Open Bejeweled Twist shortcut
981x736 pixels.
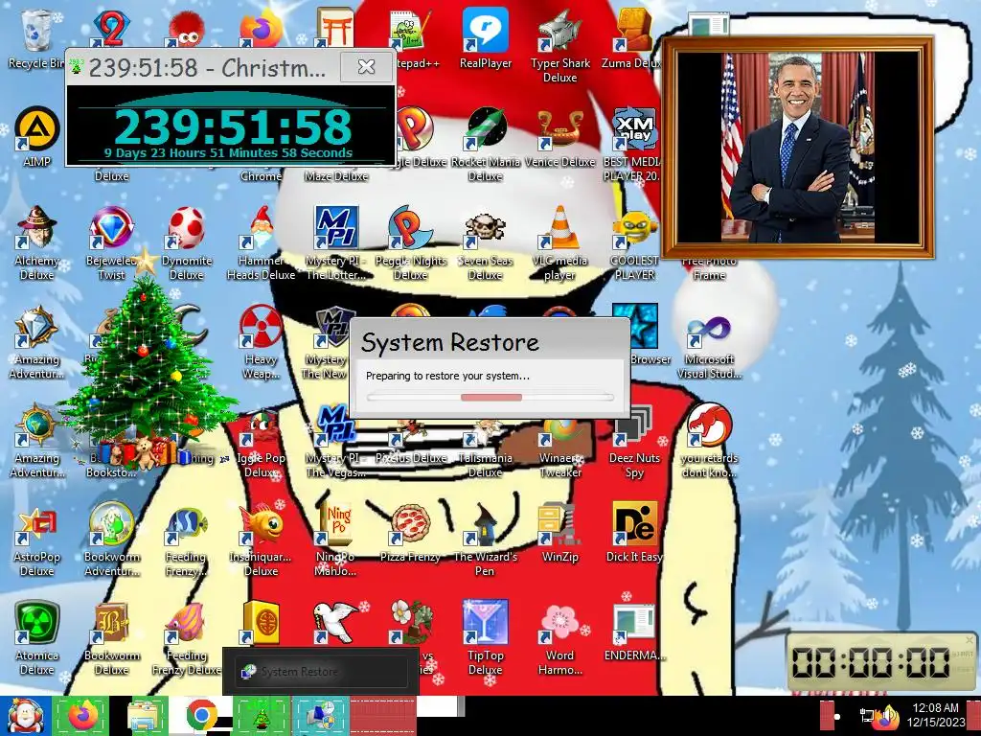click(111, 242)
